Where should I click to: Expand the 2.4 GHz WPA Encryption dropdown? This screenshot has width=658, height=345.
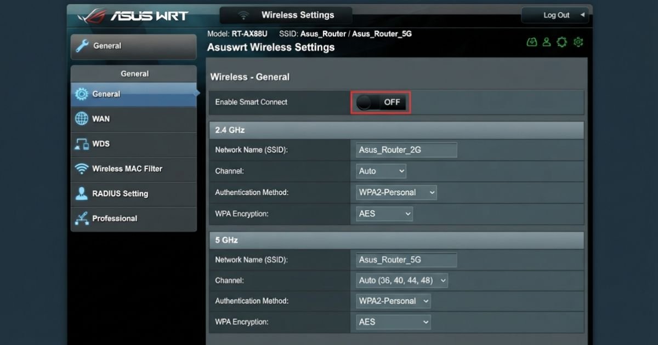point(384,214)
